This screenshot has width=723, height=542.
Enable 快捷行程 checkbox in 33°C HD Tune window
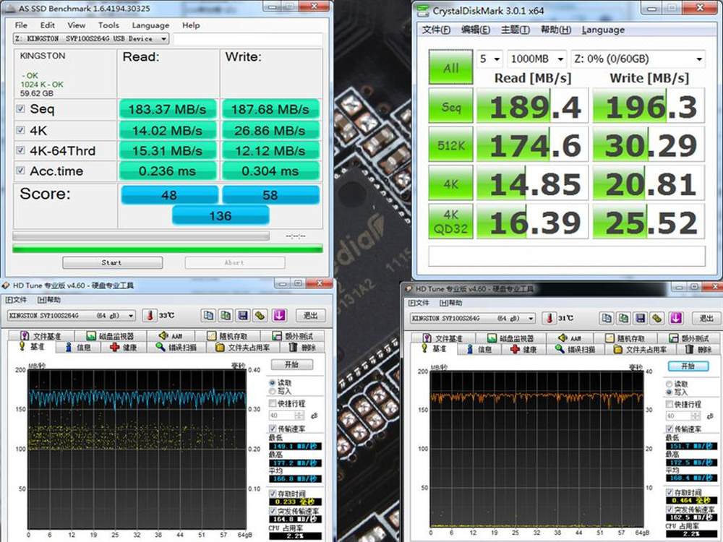pyautogui.click(x=273, y=403)
